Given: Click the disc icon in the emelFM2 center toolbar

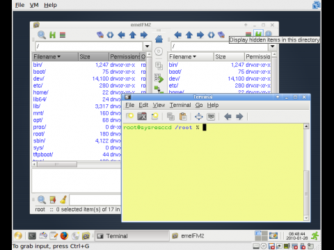Looking at the screenshot, I should pyautogui.click(x=159, y=51).
